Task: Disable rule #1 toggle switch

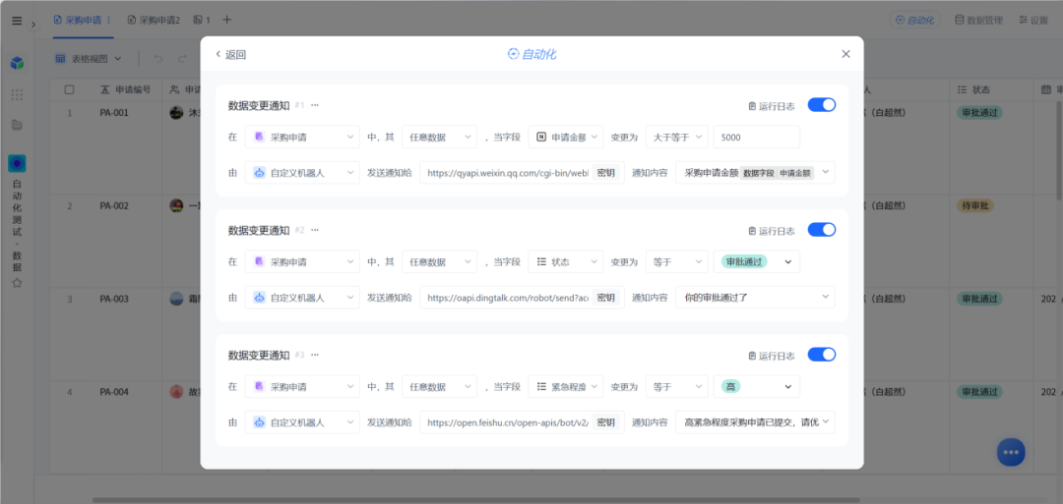Action: 822,105
